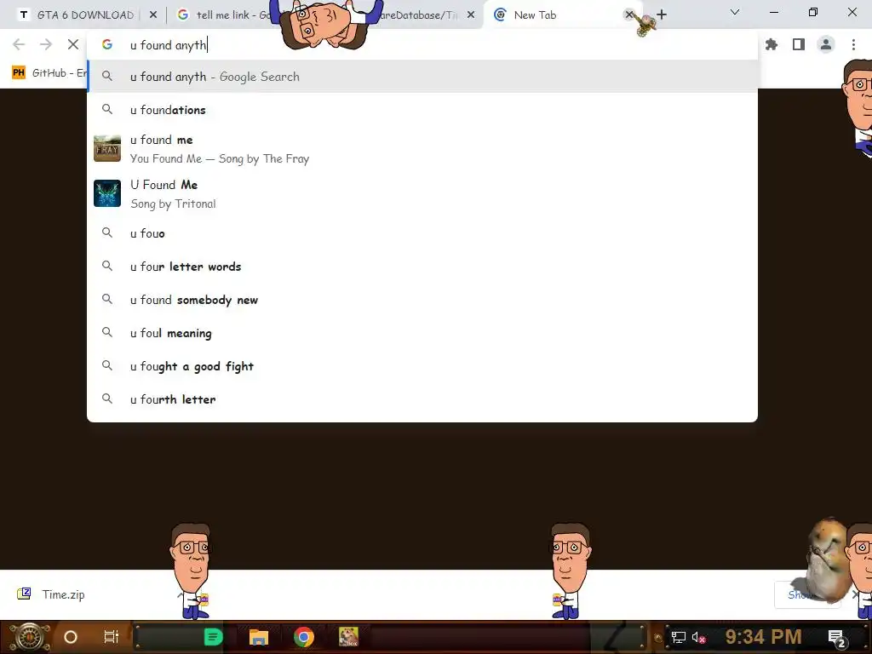Toggle the browser side panel
This screenshot has height=654, width=872.
tap(799, 44)
